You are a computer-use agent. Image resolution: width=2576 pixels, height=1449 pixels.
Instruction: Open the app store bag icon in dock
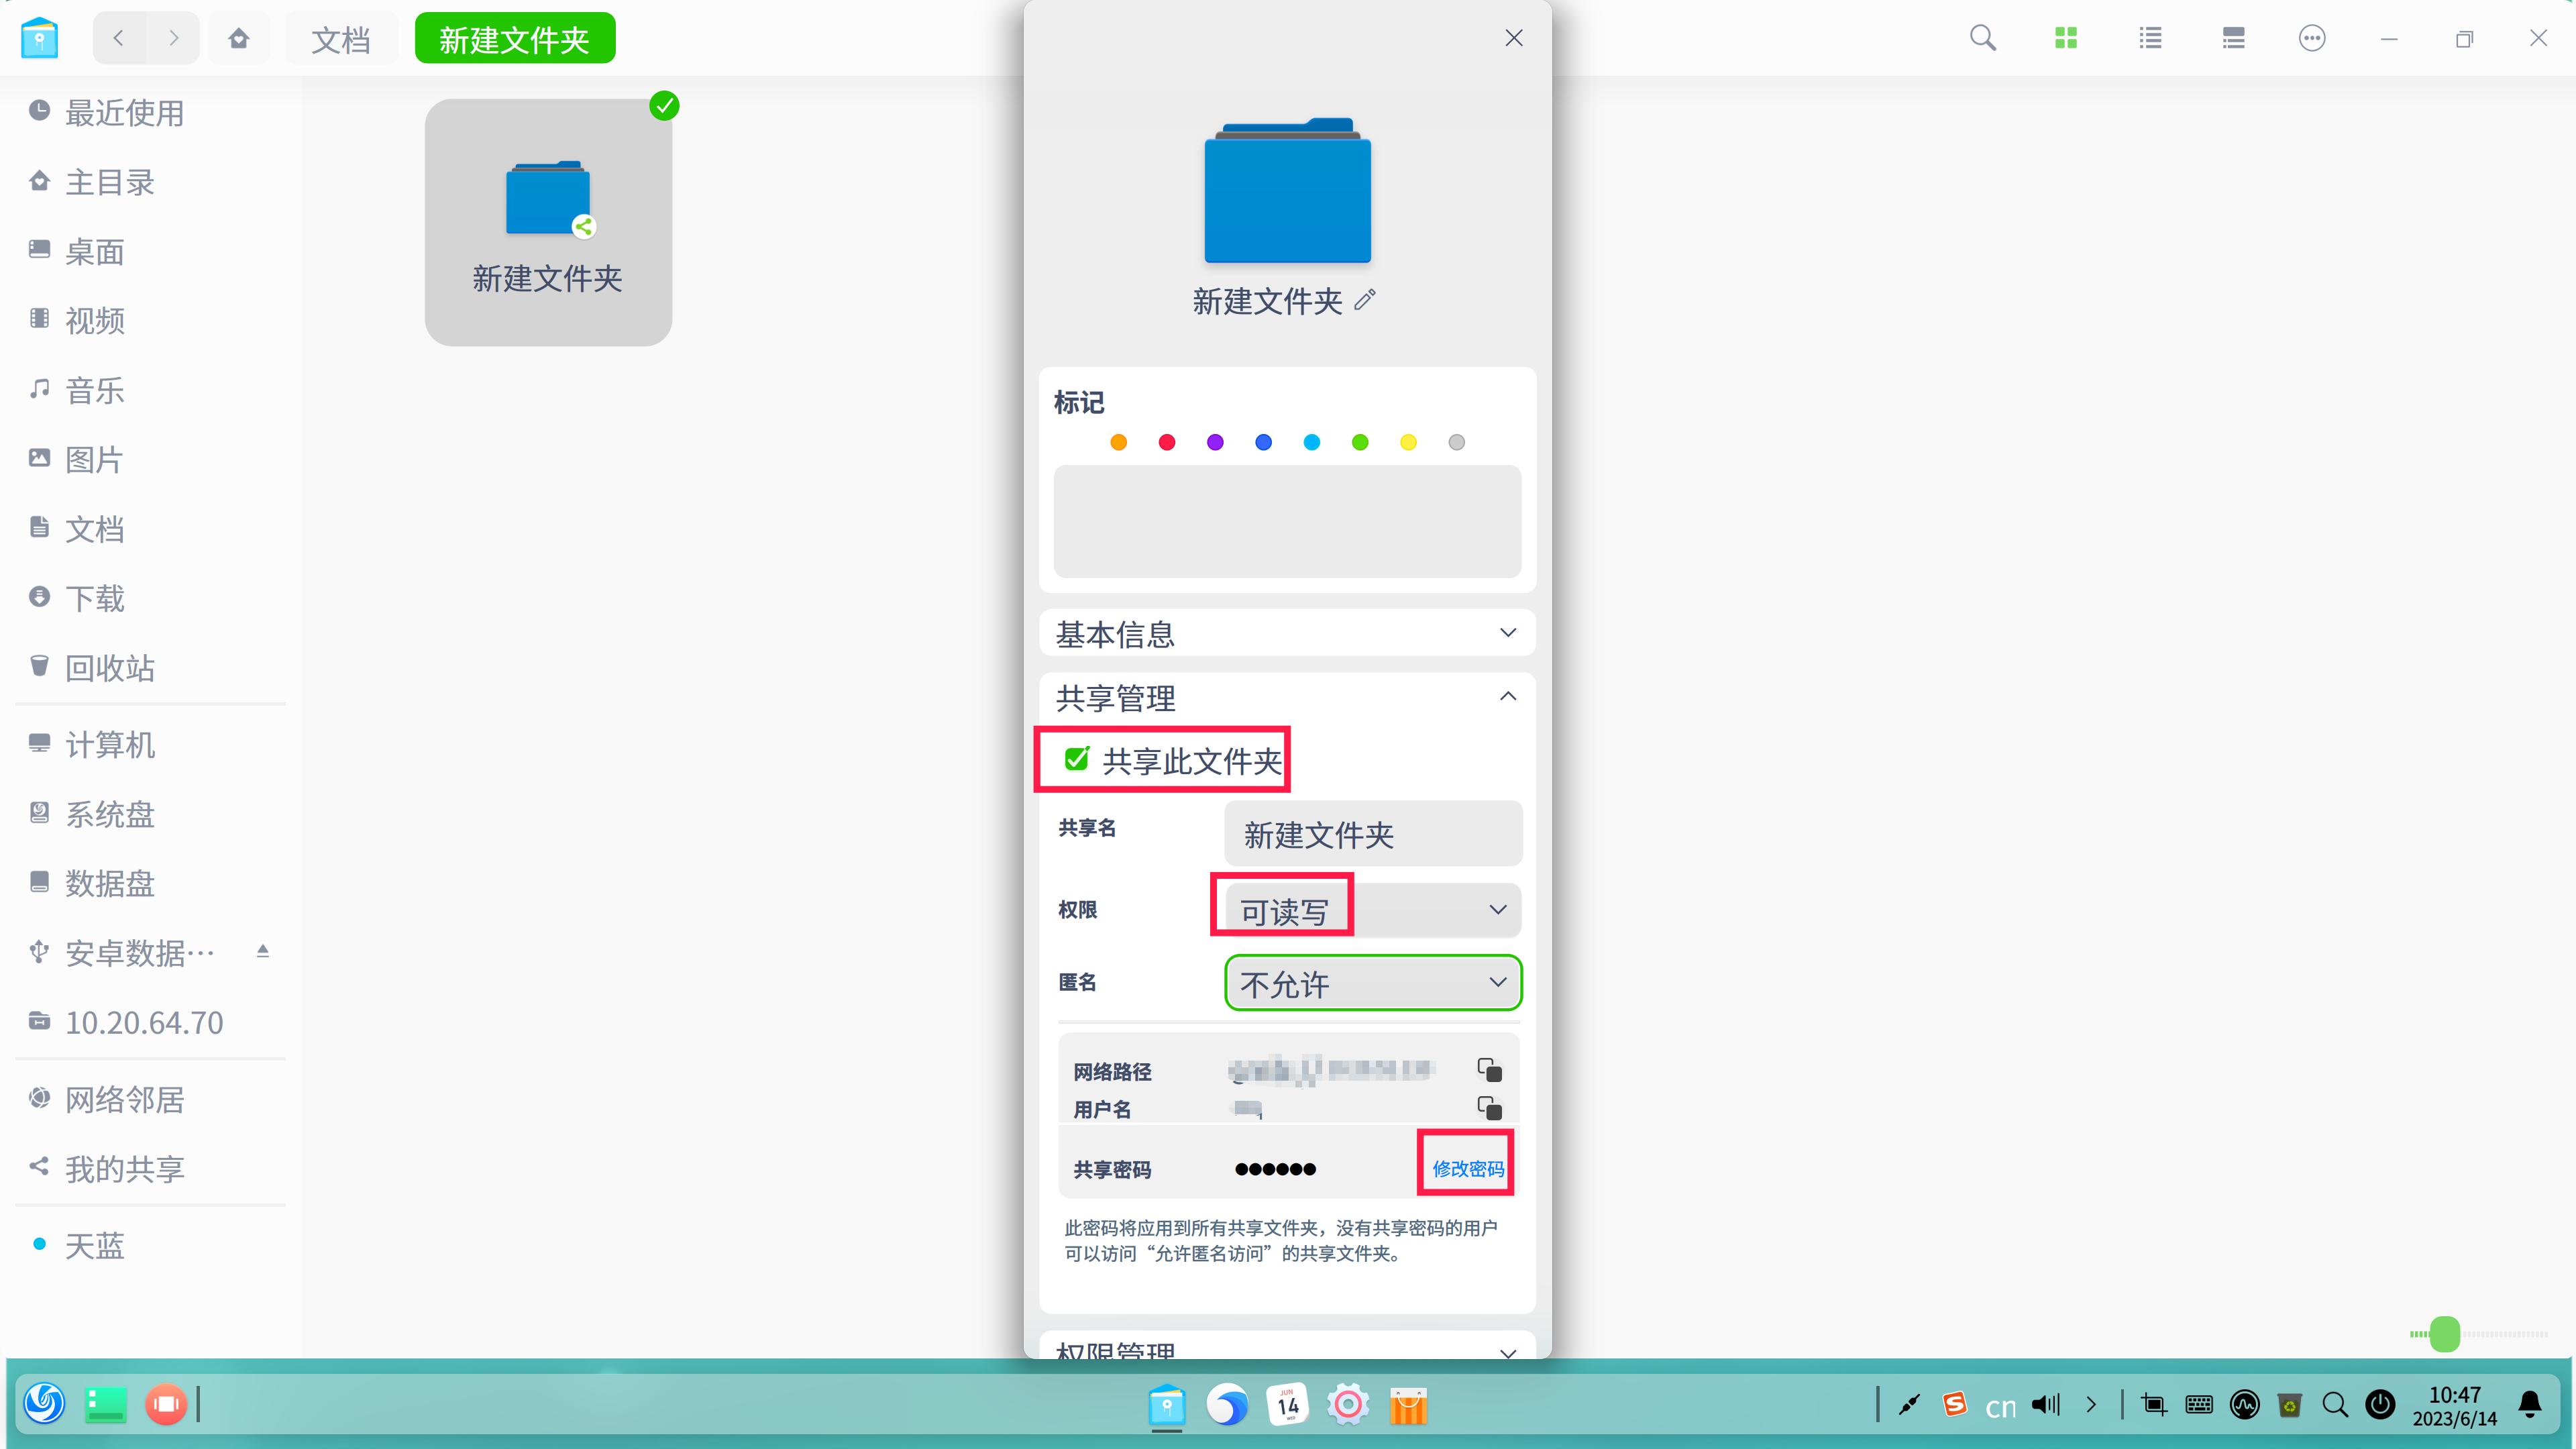(1408, 1405)
